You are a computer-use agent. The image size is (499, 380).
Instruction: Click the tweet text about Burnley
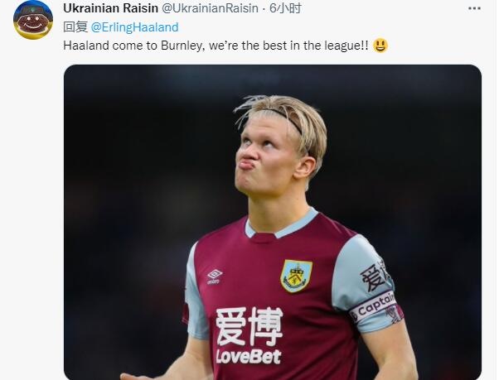coord(216,46)
